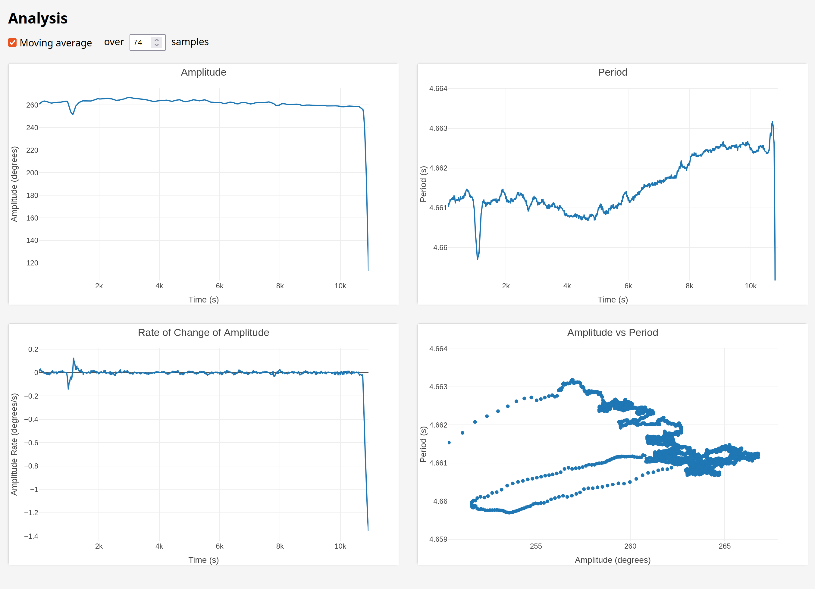Click 'Amplitude (degrees)' y-axis label of Amplitude chart
The height and width of the screenshot is (589, 815).
tap(14, 184)
